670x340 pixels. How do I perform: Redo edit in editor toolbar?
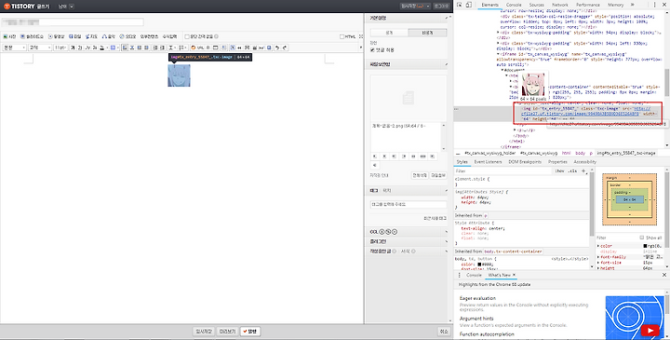pos(285,48)
